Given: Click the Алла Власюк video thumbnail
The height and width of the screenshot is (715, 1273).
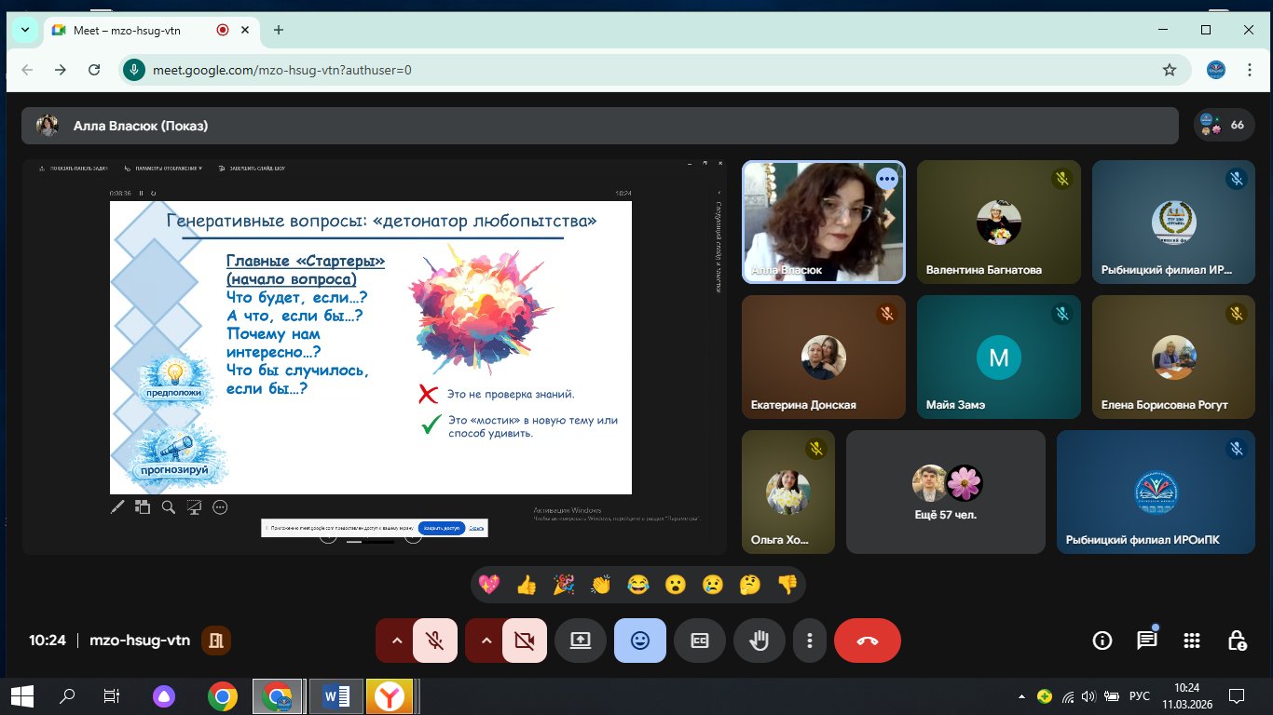Looking at the screenshot, I should [823, 222].
